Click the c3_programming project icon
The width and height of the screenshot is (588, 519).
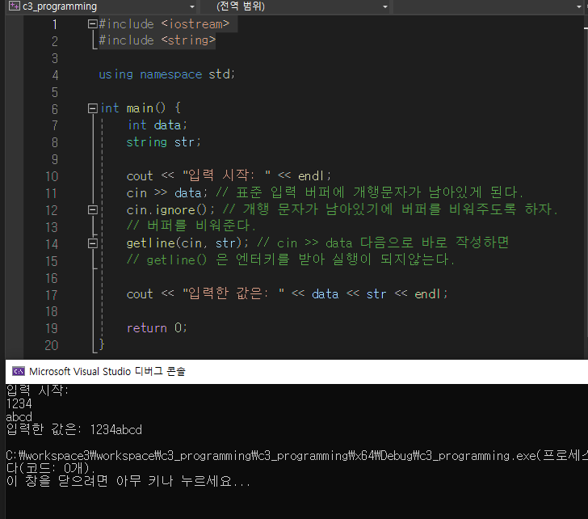(x=15, y=6)
